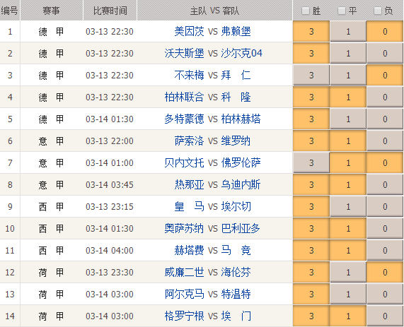Image resolution: width=404 pixels, height=327 pixels.
Task: Toggle loss option 0 for 威廉二世 VS 海伦芬
Action: [385, 272]
